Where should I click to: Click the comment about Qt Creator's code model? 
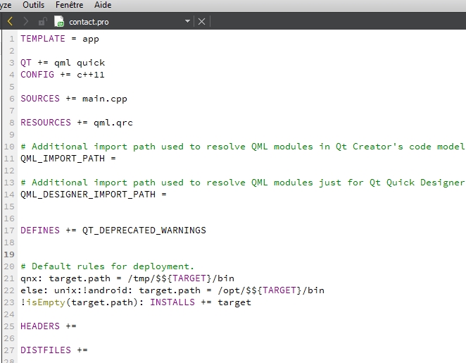coord(243,147)
